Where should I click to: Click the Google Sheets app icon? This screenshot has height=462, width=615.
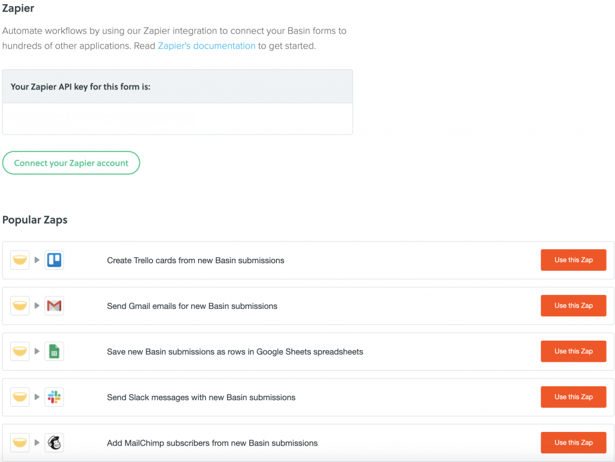[54, 351]
